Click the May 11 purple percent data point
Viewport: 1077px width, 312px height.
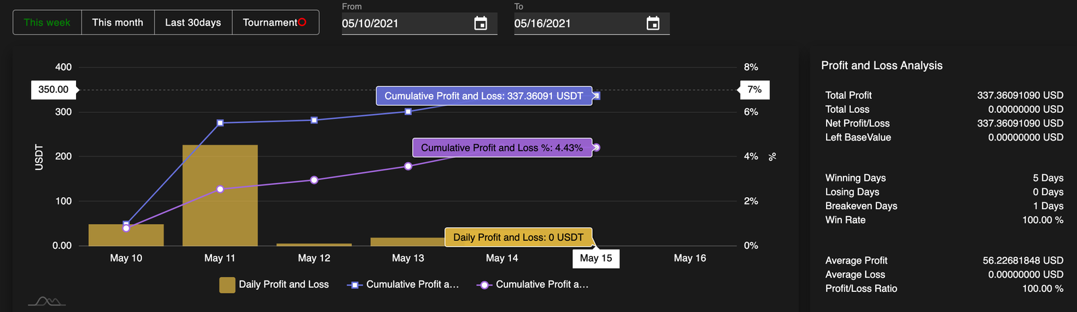pos(220,190)
